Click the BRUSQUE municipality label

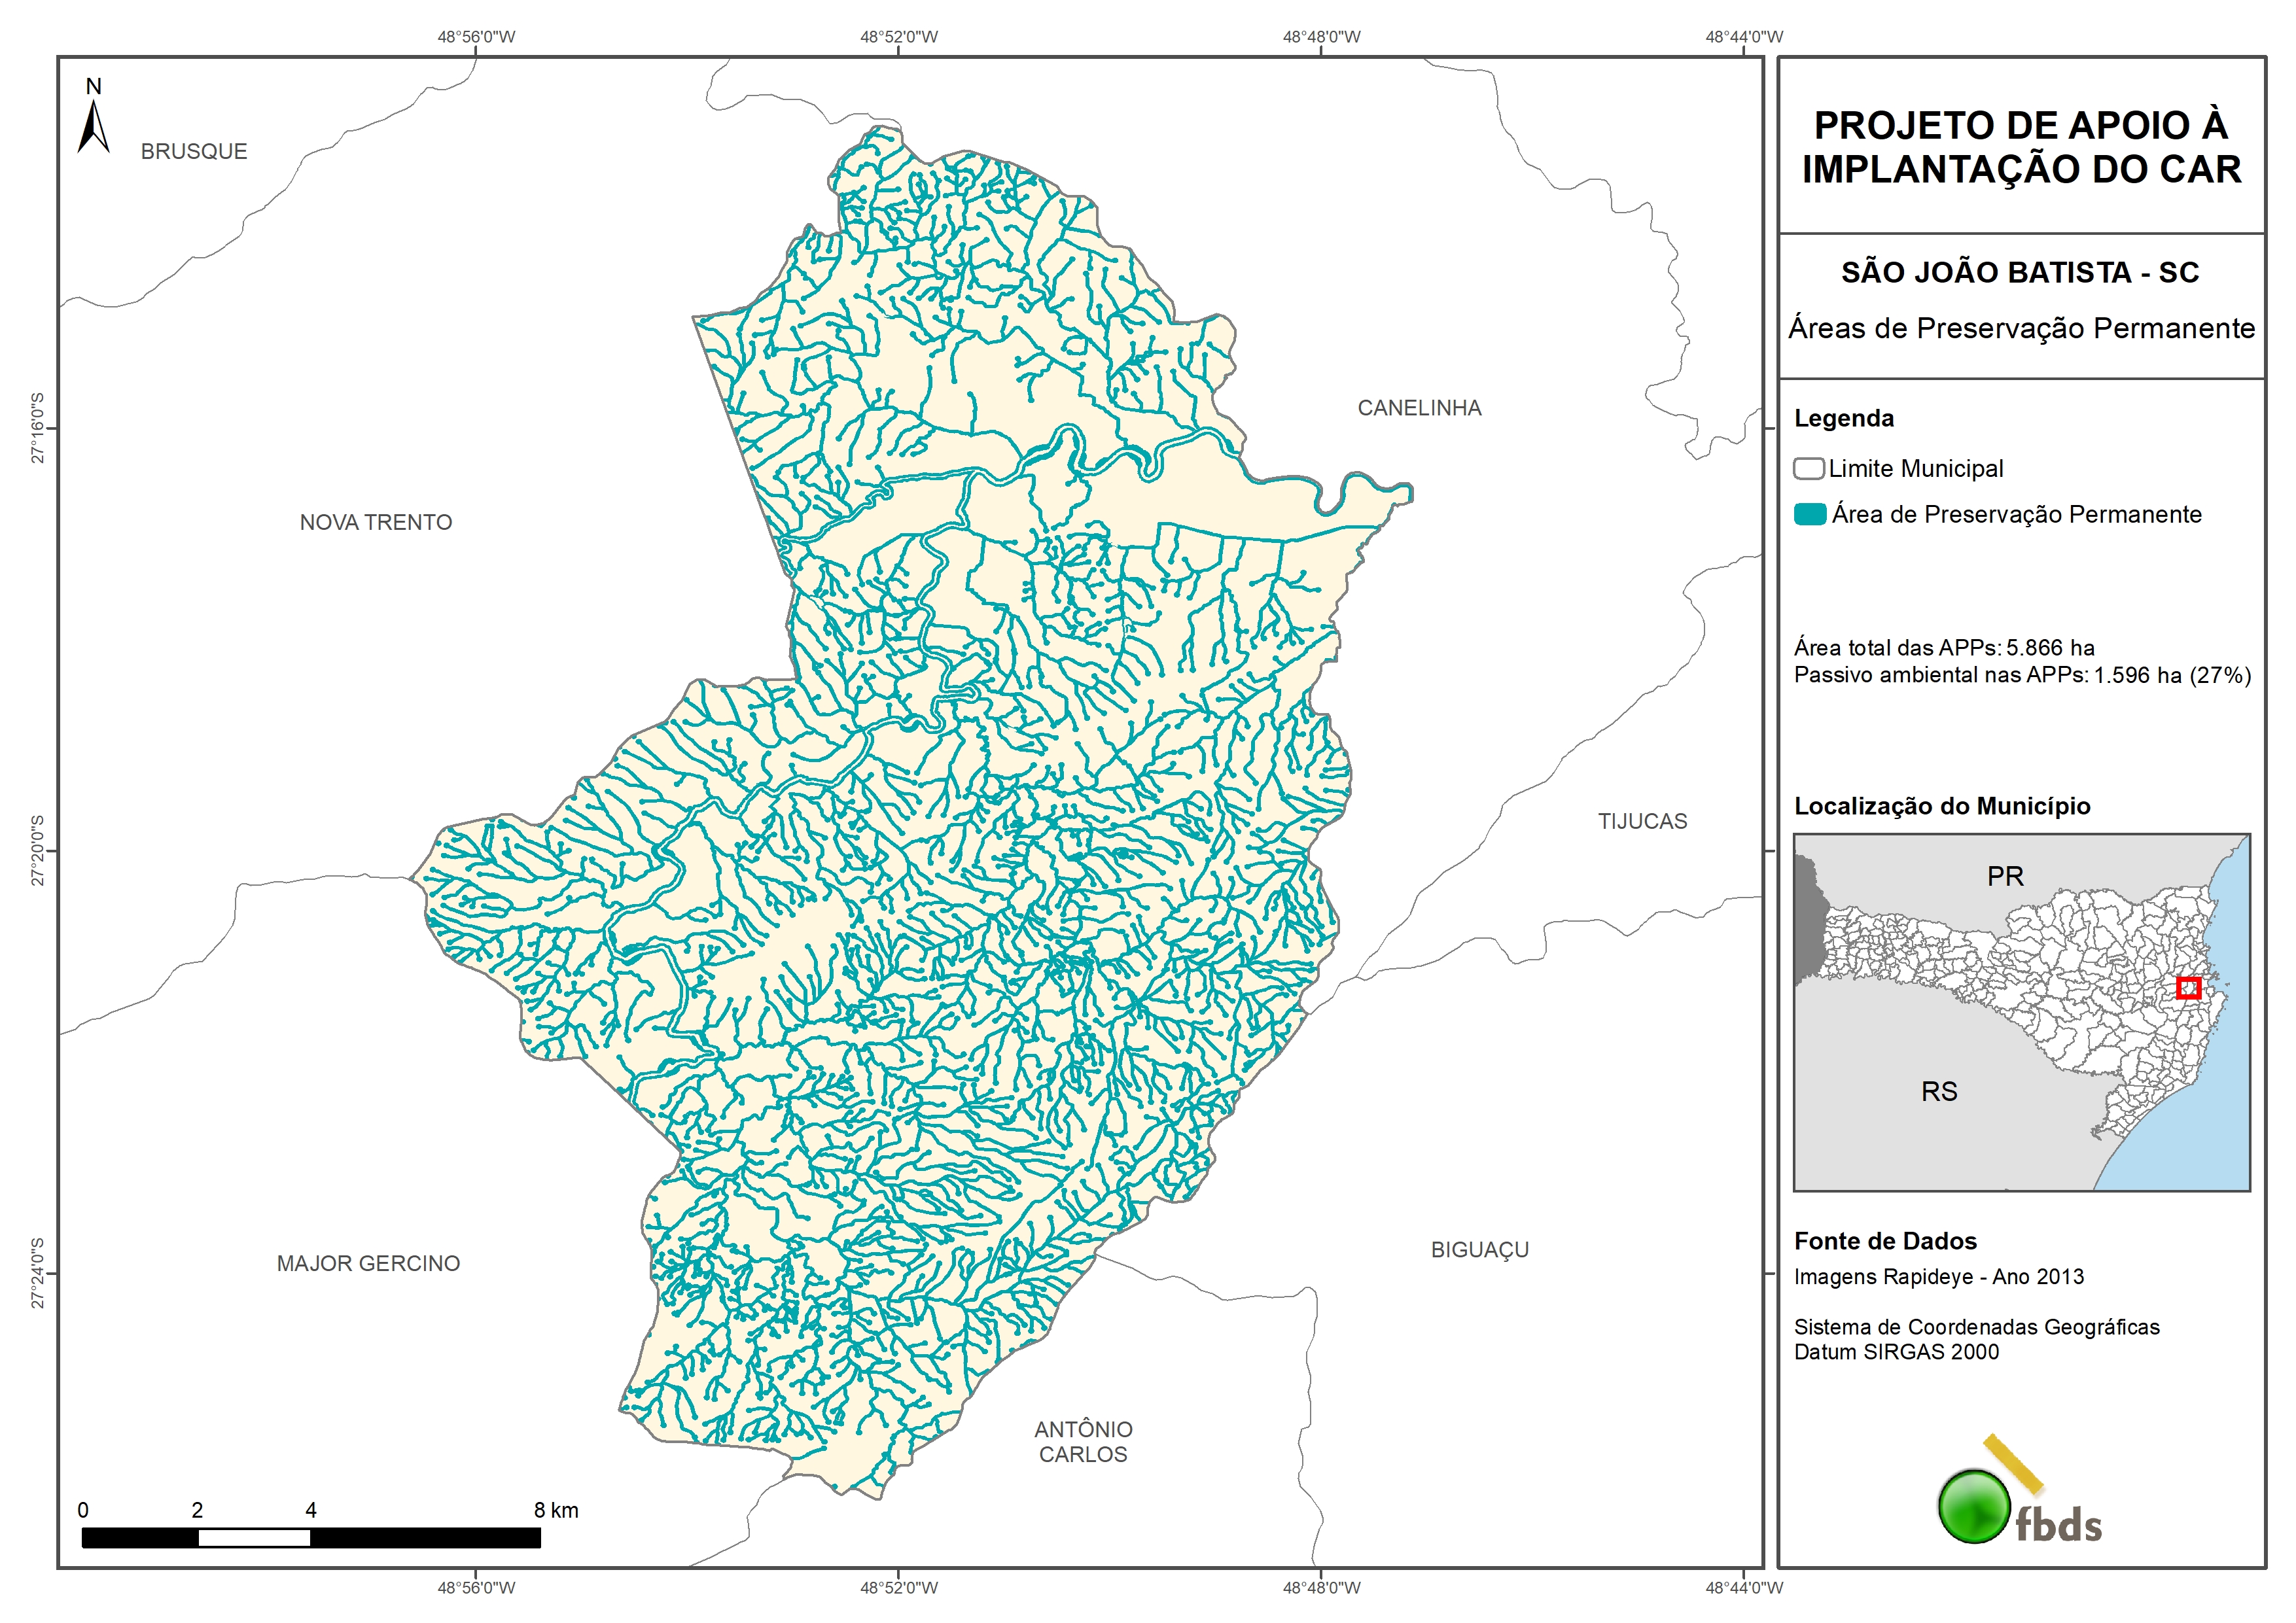point(194,152)
